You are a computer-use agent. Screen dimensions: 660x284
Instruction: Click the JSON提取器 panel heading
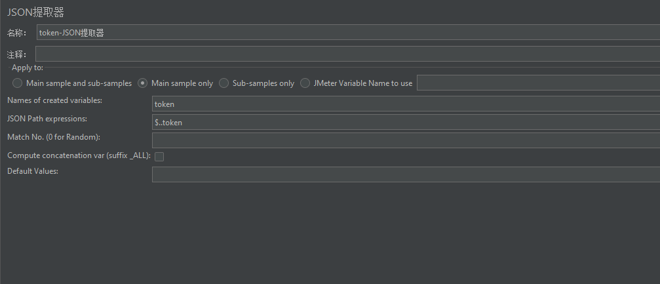[36, 12]
